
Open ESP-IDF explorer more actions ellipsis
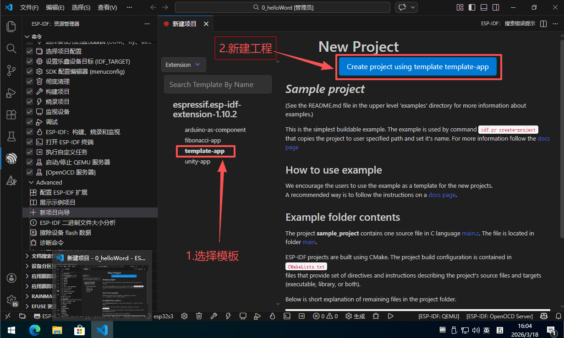(147, 24)
